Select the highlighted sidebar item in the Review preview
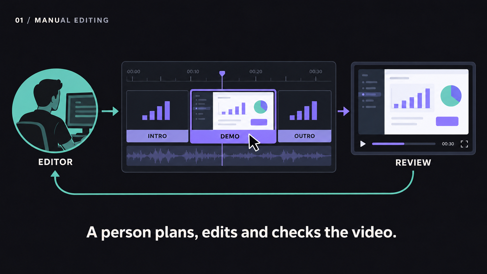487x274 pixels. tap(370, 94)
